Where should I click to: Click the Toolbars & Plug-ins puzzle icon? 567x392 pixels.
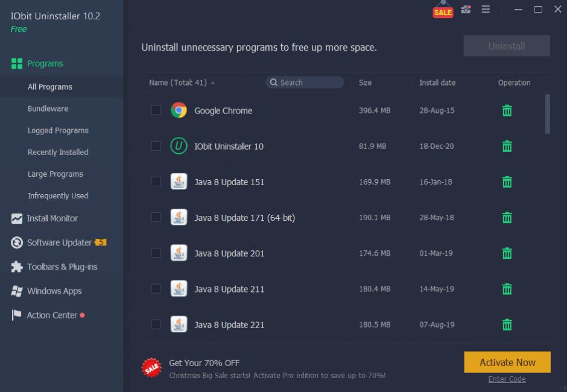(x=17, y=267)
